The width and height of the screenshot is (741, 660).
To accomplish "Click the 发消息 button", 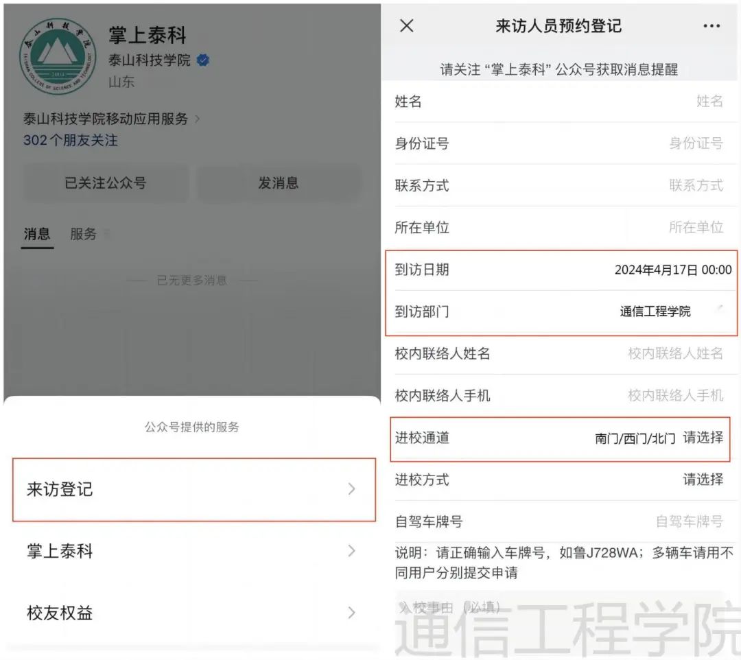I will tap(279, 182).
